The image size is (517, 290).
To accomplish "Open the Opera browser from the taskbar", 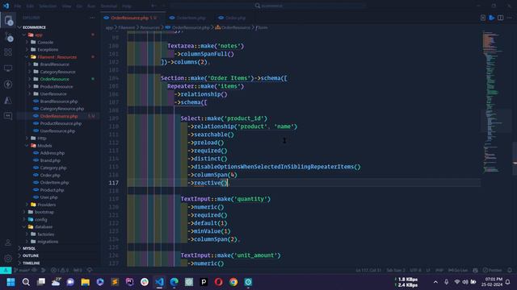I will click(x=219, y=282).
